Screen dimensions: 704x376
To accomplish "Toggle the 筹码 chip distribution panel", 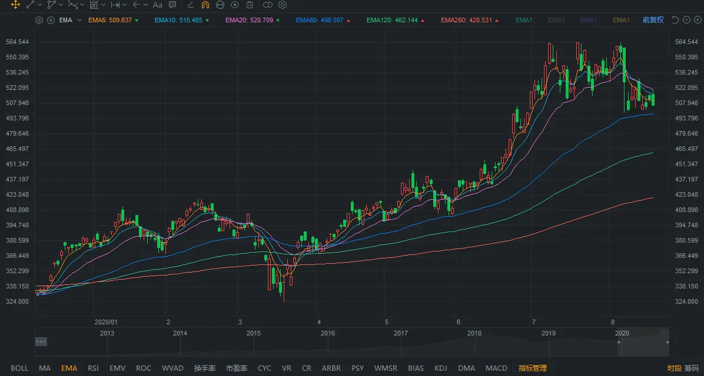I will pos(691,368).
